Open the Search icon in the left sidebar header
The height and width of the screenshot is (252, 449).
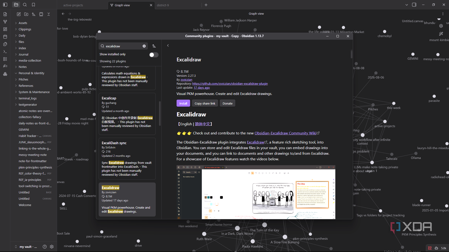pos(25,5)
